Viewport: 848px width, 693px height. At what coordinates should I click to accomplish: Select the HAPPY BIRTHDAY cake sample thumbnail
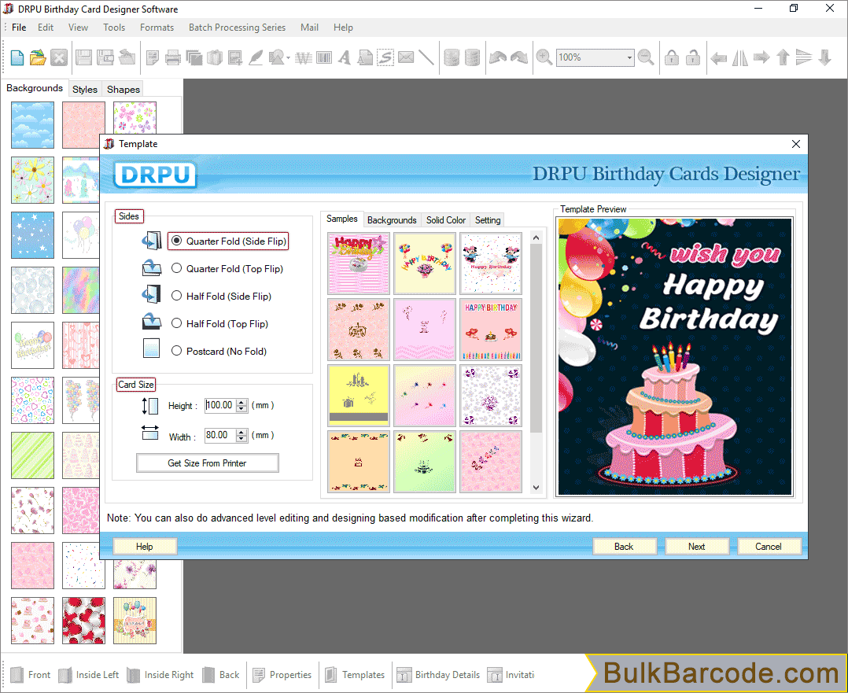[x=491, y=330]
